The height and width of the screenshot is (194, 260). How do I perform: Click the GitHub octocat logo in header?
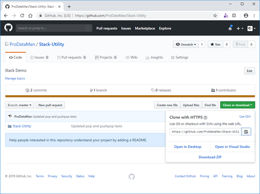click(8, 28)
